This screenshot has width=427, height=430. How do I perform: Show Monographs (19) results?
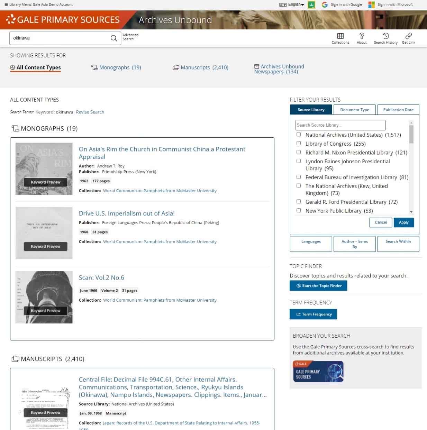[116, 67]
